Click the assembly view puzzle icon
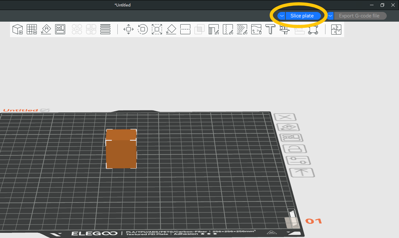Screen dimensions: 399x238 (x=336, y=29)
